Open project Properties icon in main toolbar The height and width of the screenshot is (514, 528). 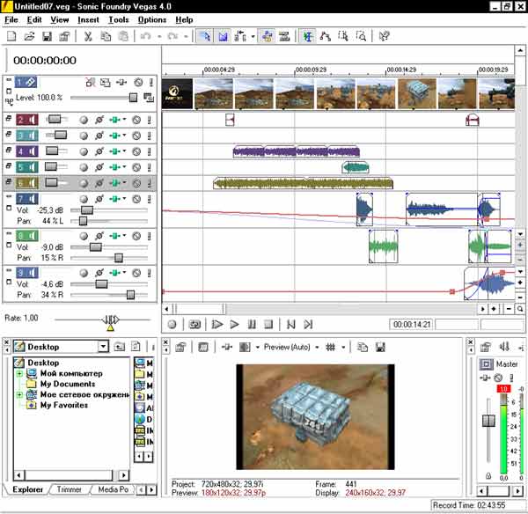coord(64,36)
